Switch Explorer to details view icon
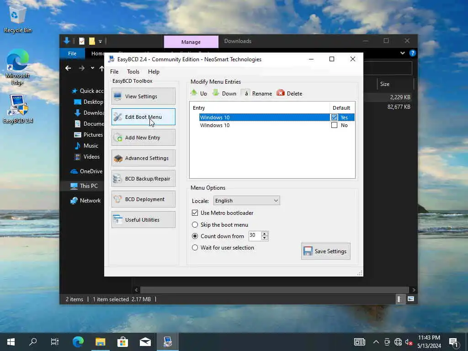The width and height of the screenshot is (468, 351). (x=399, y=299)
